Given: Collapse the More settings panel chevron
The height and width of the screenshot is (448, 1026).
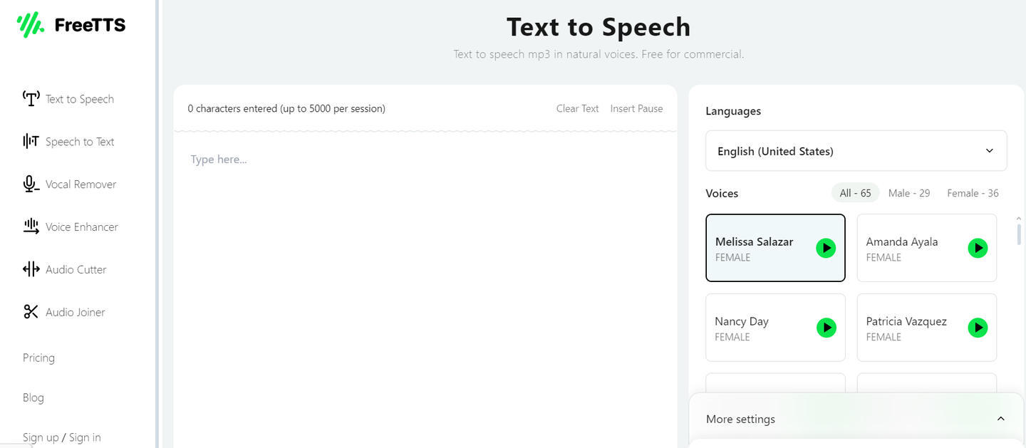Looking at the screenshot, I should (1000, 419).
